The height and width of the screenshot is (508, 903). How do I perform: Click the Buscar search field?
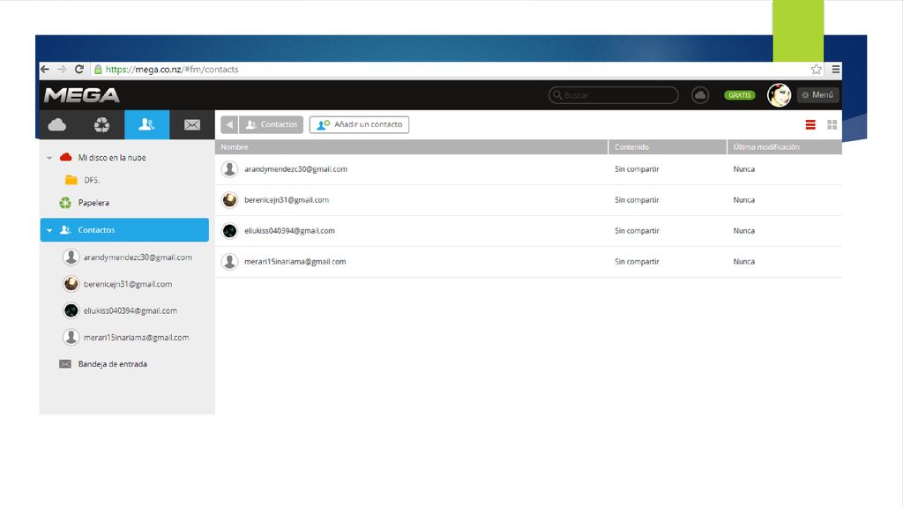click(x=614, y=95)
